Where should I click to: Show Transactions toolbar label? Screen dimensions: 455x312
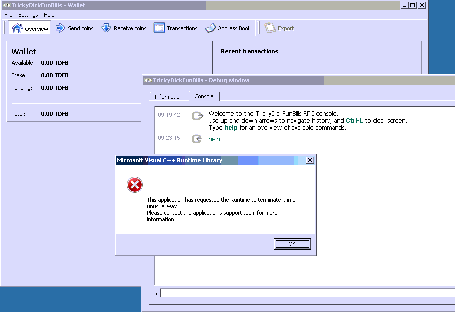182,28
